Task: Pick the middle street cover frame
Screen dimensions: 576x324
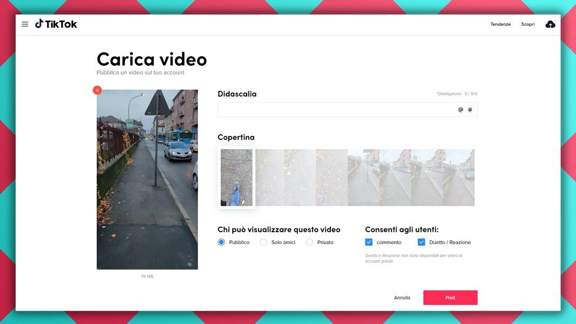Action: click(x=395, y=178)
